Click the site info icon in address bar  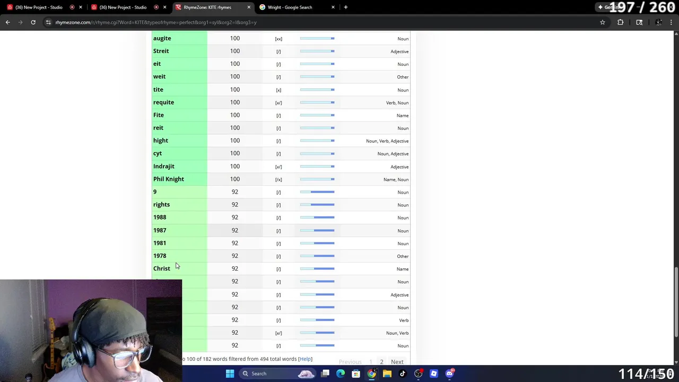pyautogui.click(x=49, y=22)
